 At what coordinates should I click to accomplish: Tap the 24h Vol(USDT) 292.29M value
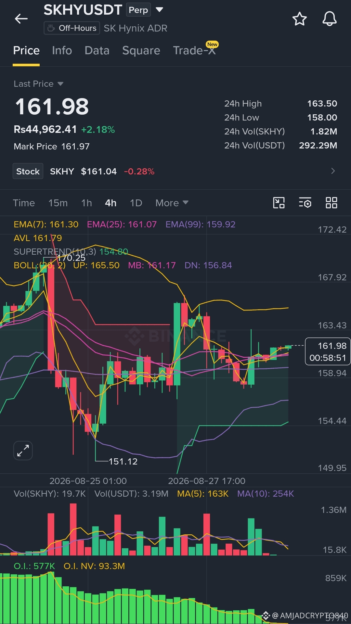click(x=318, y=146)
